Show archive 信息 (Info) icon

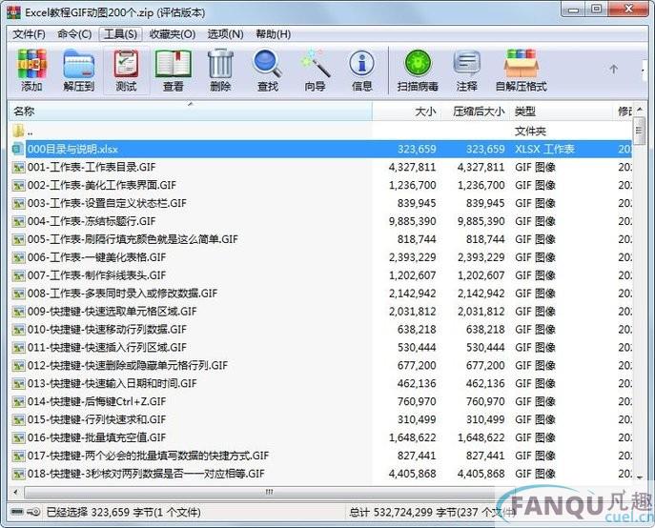pyautogui.click(x=361, y=64)
